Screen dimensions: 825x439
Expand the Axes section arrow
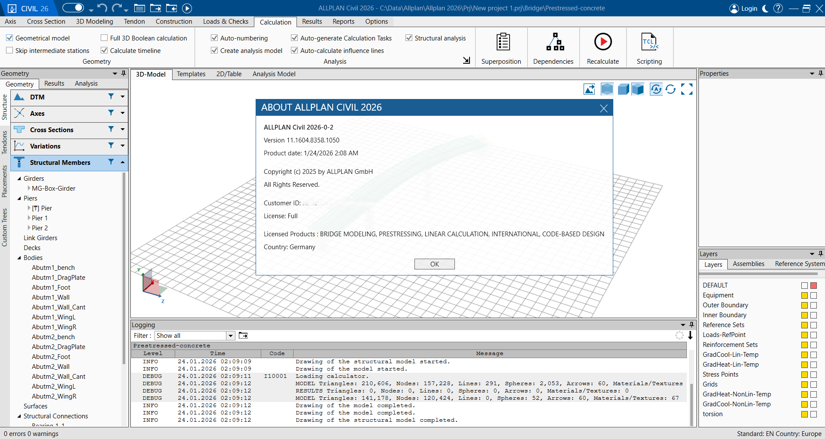(123, 113)
